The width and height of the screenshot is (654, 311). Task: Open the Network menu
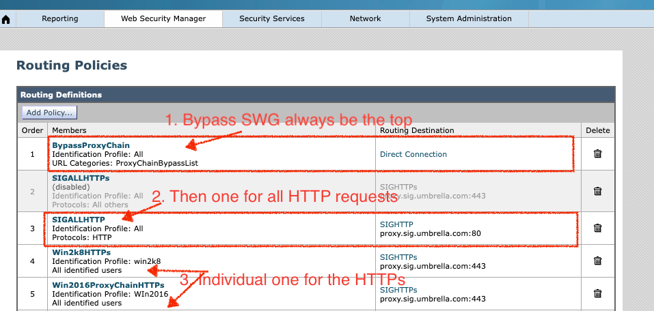click(x=366, y=18)
